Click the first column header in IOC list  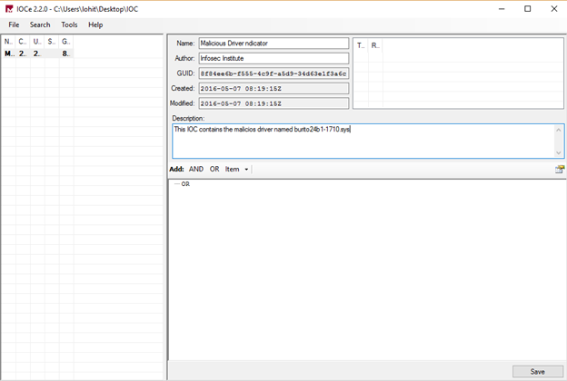(9, 42)
